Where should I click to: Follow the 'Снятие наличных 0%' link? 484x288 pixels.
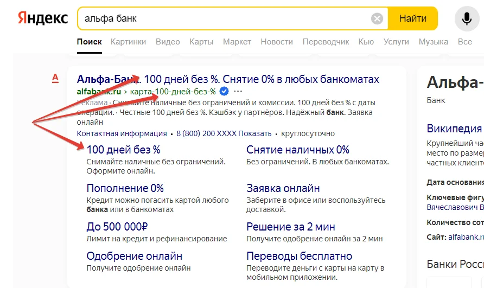pos(297,150)
